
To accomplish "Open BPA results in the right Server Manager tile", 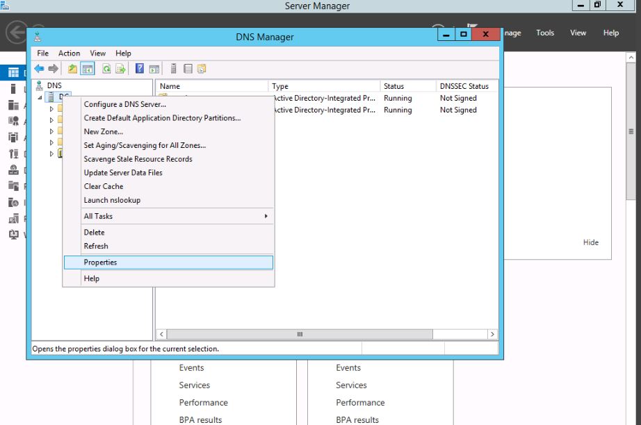I will click(x=357, y=419).
